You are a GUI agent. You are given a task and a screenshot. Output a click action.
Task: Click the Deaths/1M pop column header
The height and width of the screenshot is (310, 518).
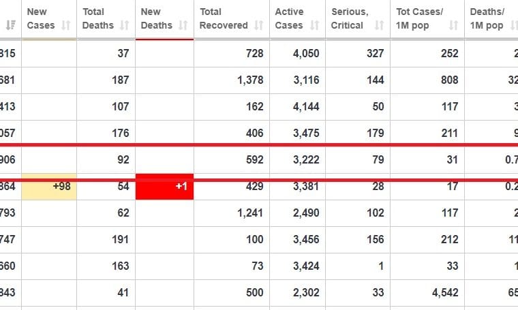tap(491, 19)
